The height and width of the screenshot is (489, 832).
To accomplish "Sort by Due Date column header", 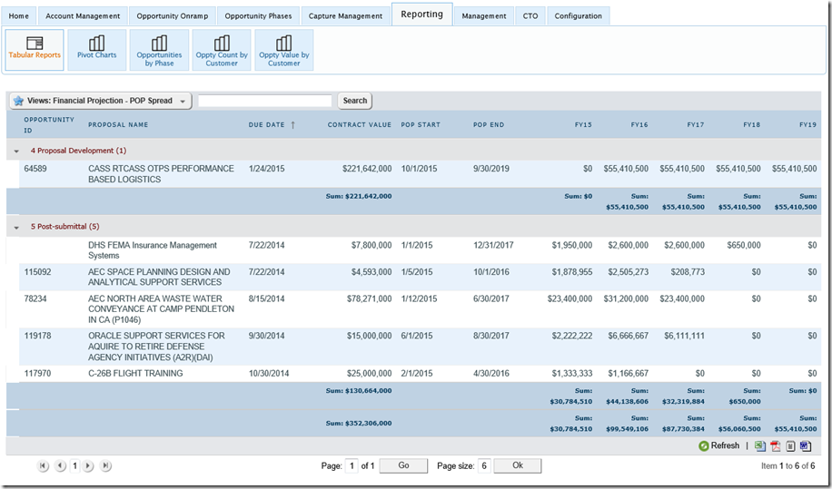I will (267, 125).
